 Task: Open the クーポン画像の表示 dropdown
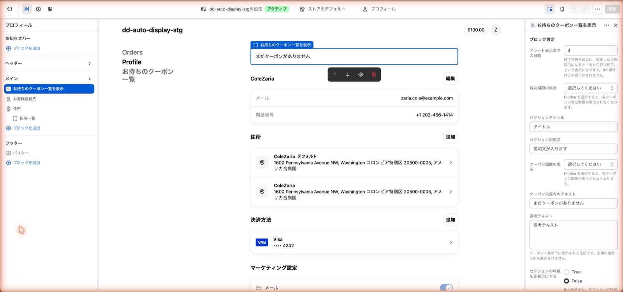[591, 164]
